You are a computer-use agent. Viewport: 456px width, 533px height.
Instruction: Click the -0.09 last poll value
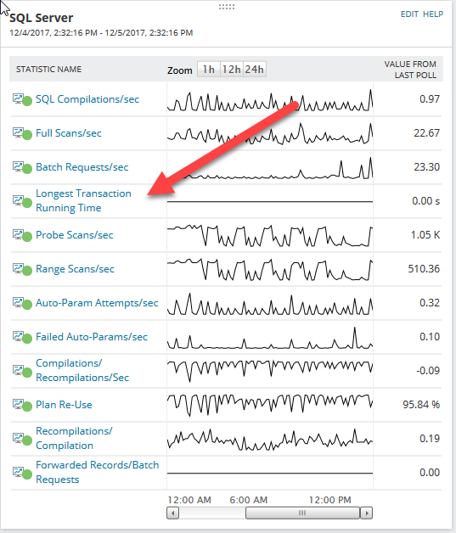click(428, 370)
